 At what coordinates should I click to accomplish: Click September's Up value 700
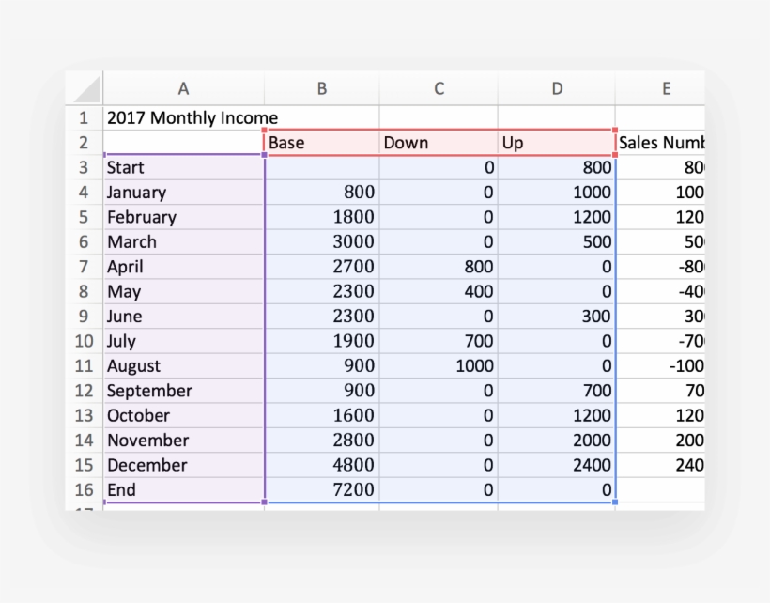coord(557,391)
